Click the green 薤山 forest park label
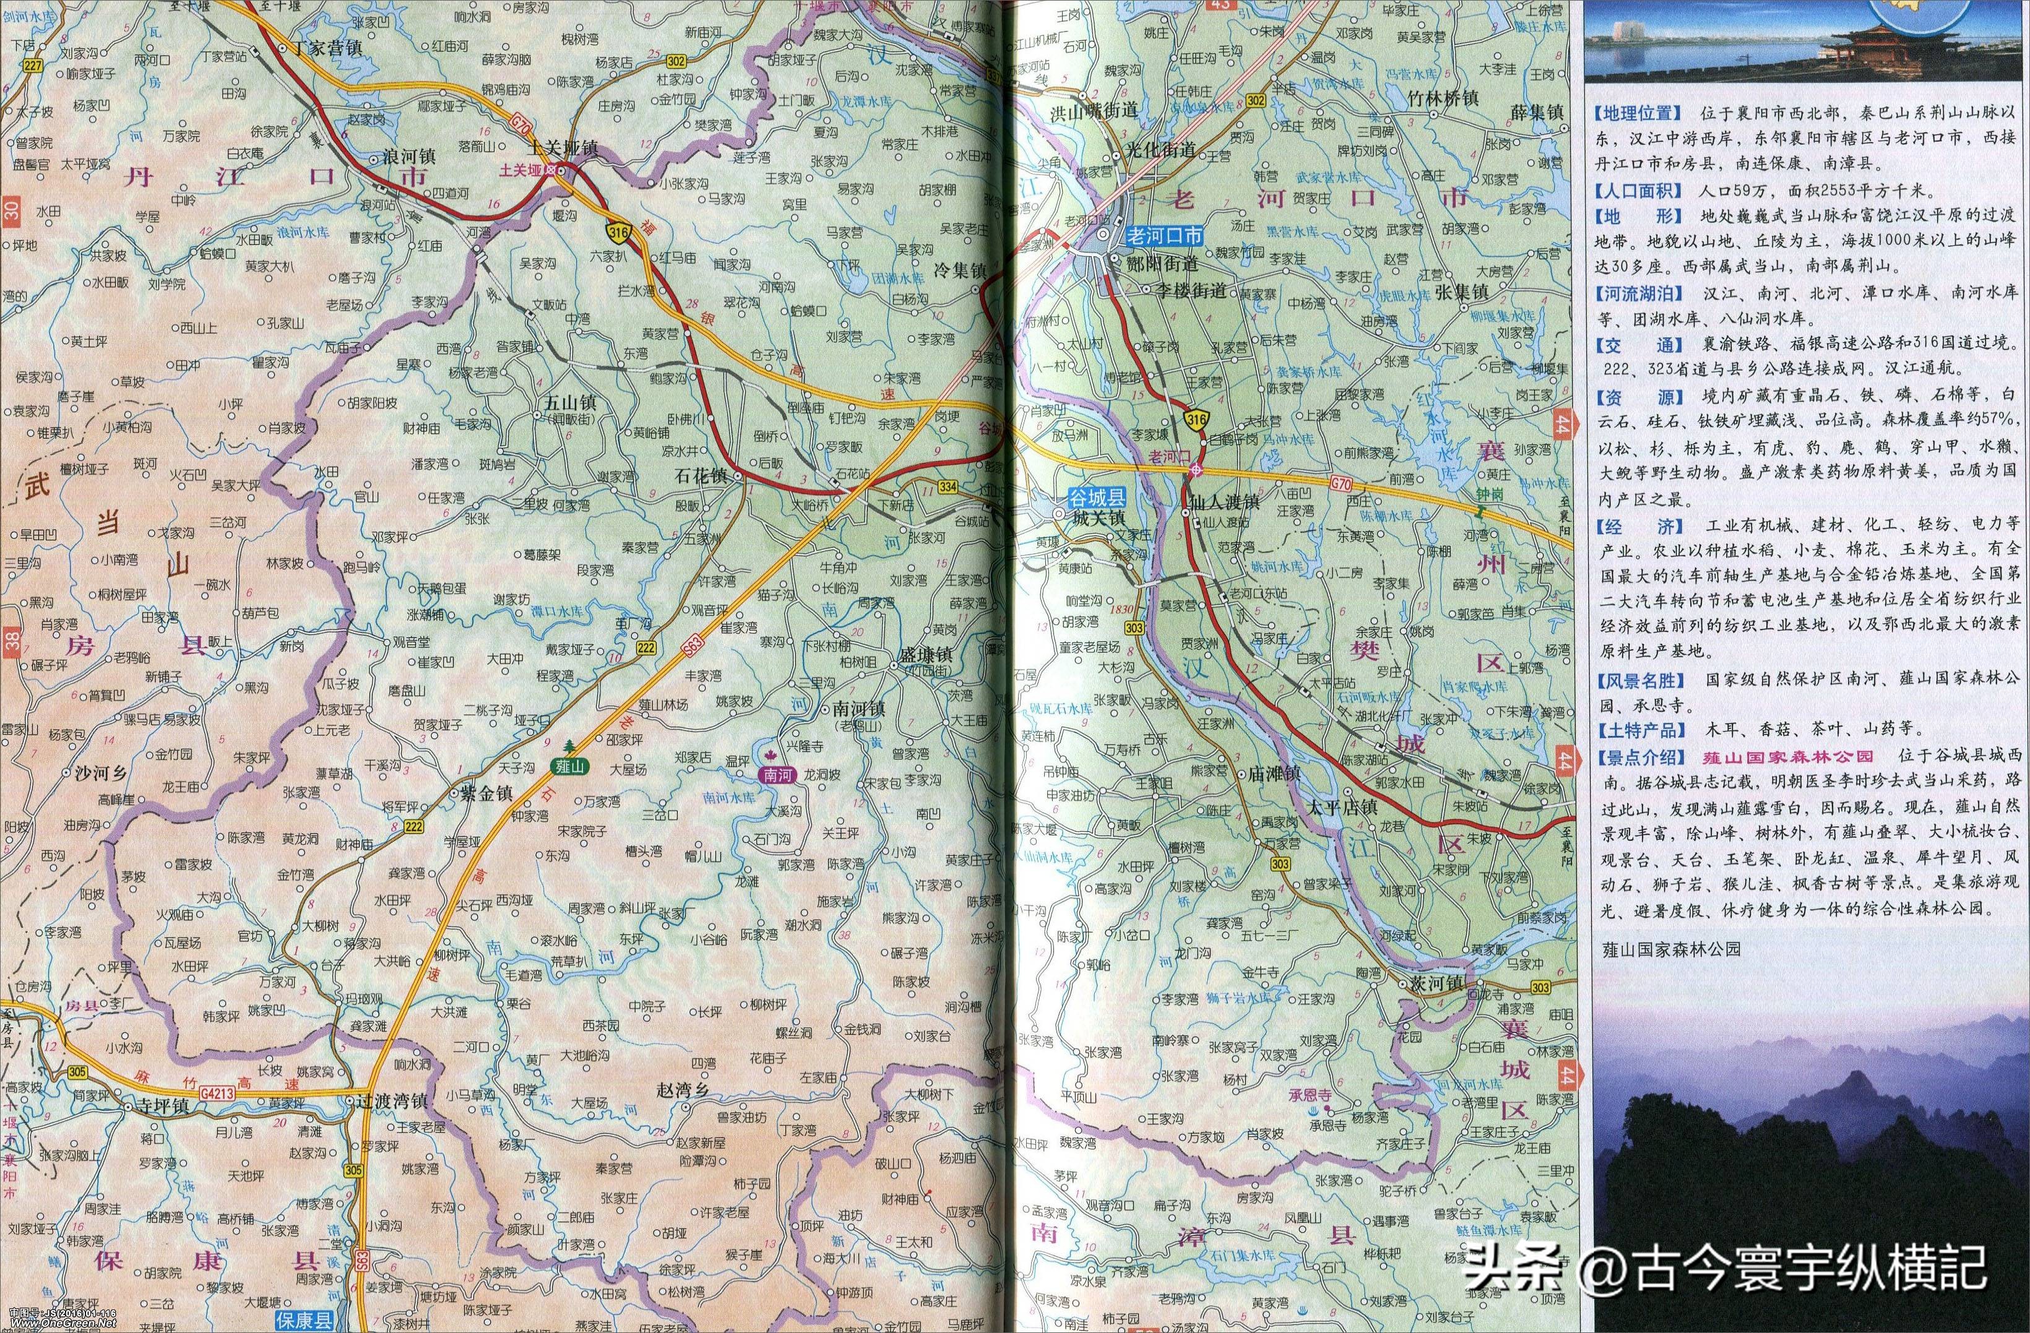2030x1333 pixels. tap(569, 766)
